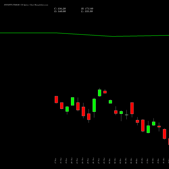Select the red candle for 18 Nov

click(x=62, y=106)
